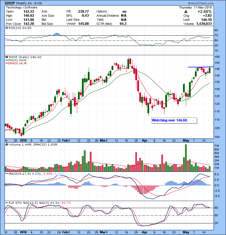This screenshot has width=226, height=235.
Task: Click the SHOP ticker symbol title
Action: coord(10,3)
